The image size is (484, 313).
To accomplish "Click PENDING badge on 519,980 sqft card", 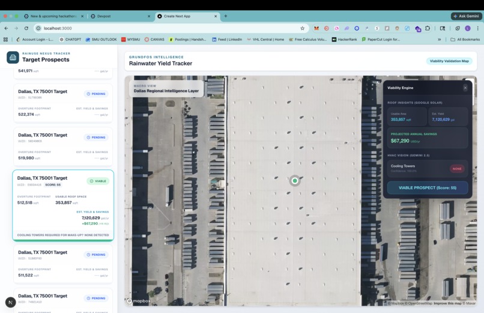I will click(x=96, y=138).
